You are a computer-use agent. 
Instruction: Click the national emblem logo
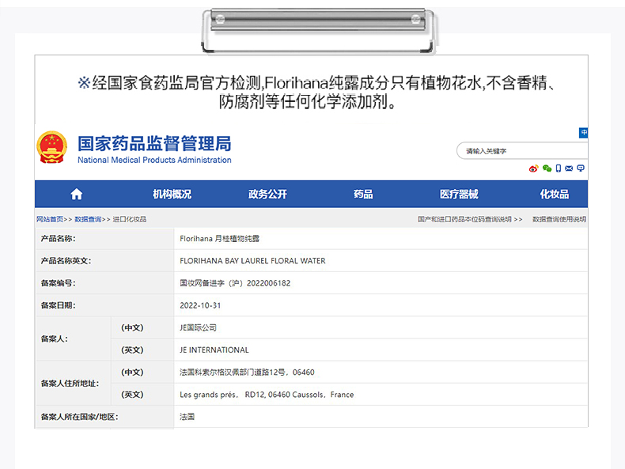coord(51,147)
